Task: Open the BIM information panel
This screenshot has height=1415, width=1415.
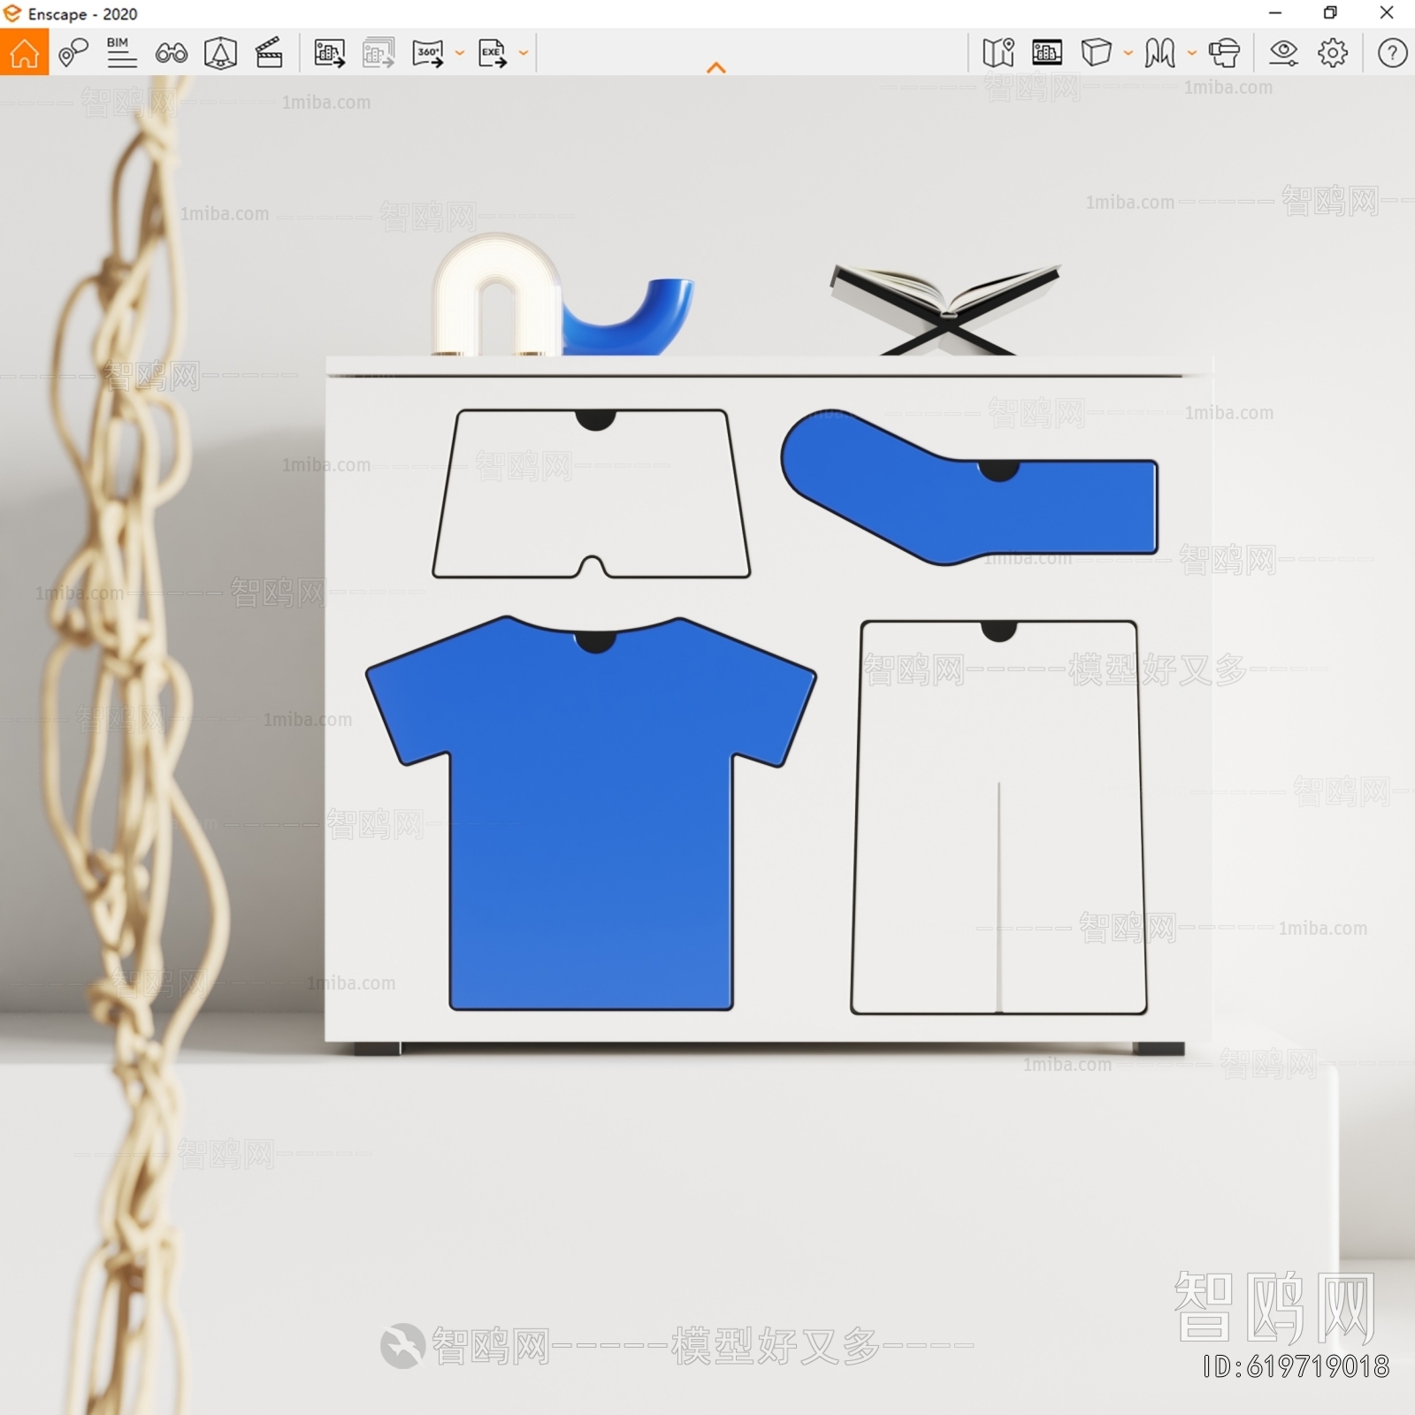Action: click(x=122, y=52)
